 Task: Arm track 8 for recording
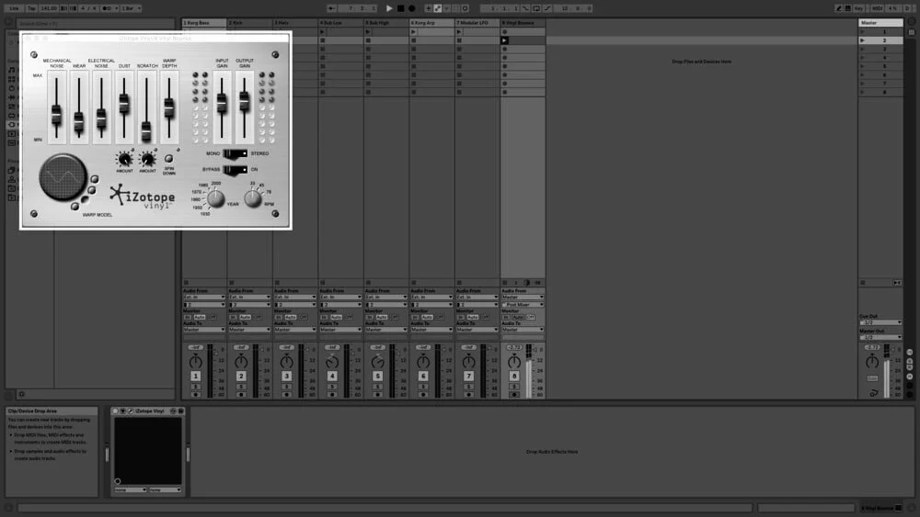click(514, 395)
